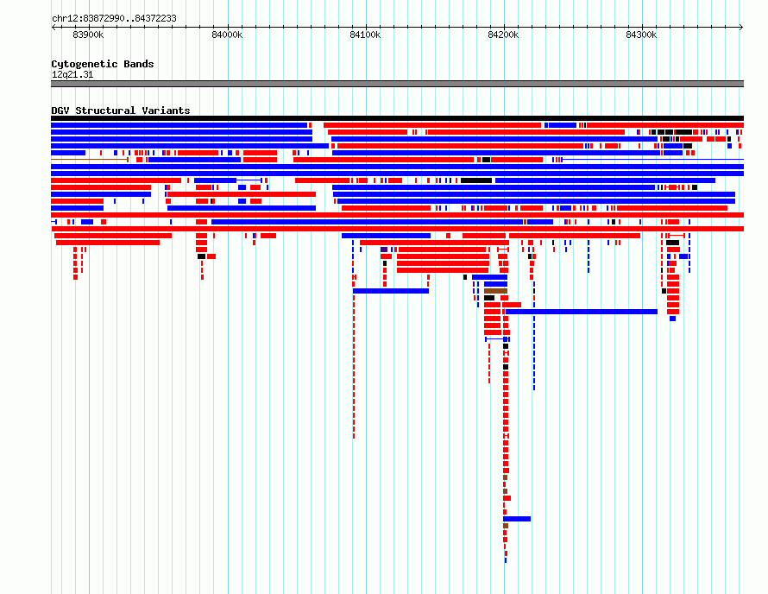The image size is (768, 594).
Task: Click the right arrow of the ruler
Action: pyautogui.click(x=740, y=28)
